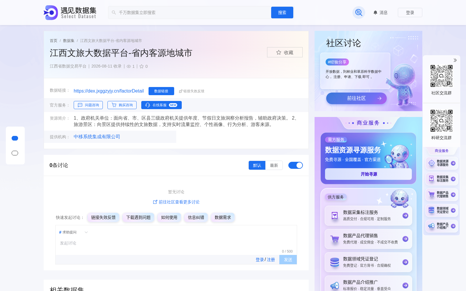Image resolution: width=466 pixels, height=291 pixels.
Task: Focus the 千万数据集立即搜索 search field
Action: (190, 13)
